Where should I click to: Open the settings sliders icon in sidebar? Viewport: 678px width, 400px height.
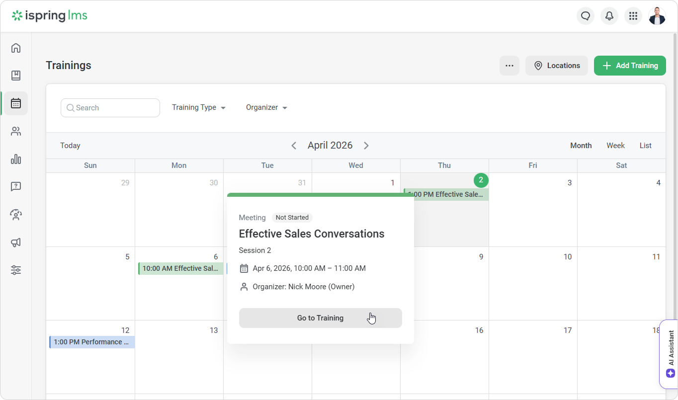coord(16,270)
